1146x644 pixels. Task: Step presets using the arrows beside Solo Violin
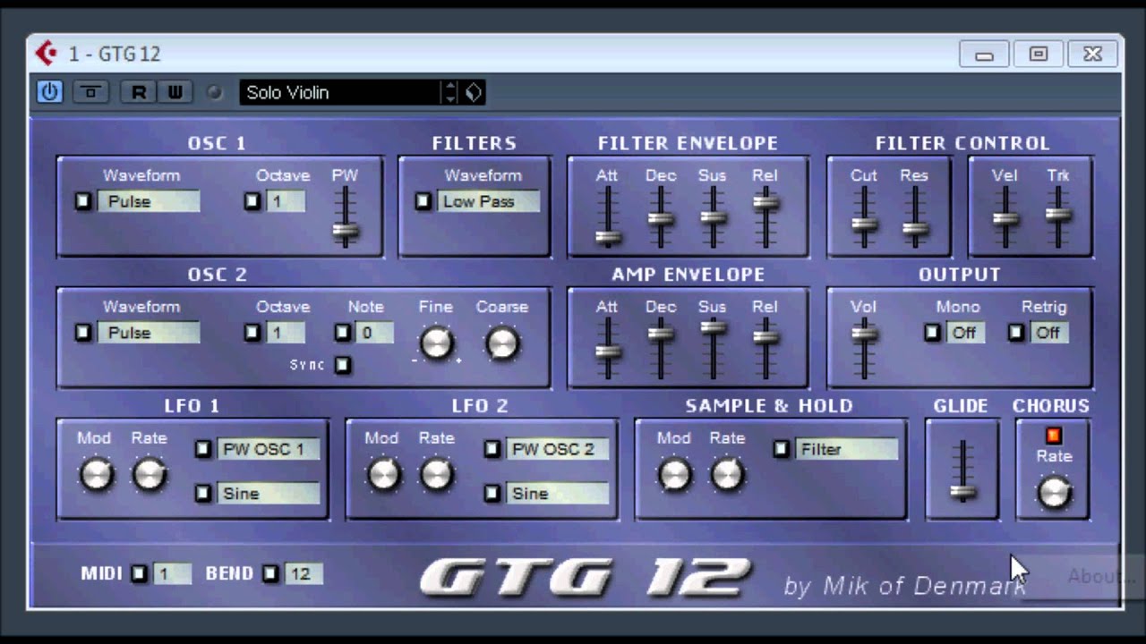450,92
